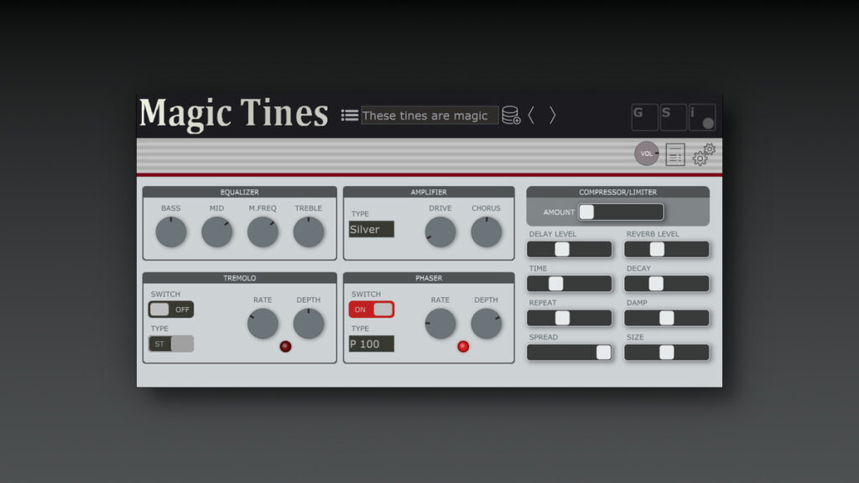859x483 pixels.
Task: Open the notes list icon near VOL
Action: click(674, 154)
